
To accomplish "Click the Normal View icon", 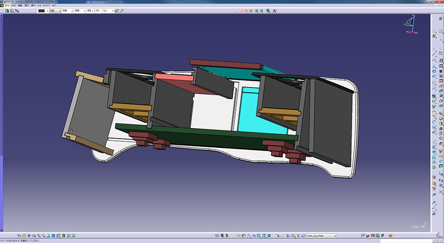I will pyautogui.click(x=48, y=236).
